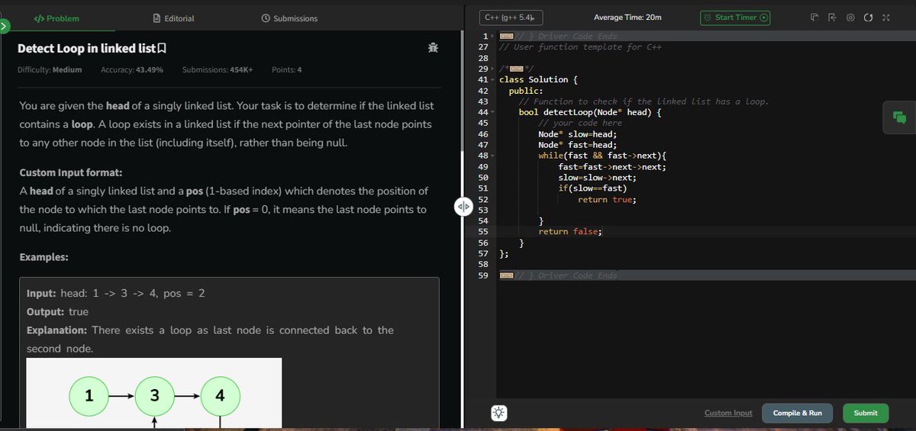
Task: Click the copy windows icon in editor toolbar
Action: 814,18
